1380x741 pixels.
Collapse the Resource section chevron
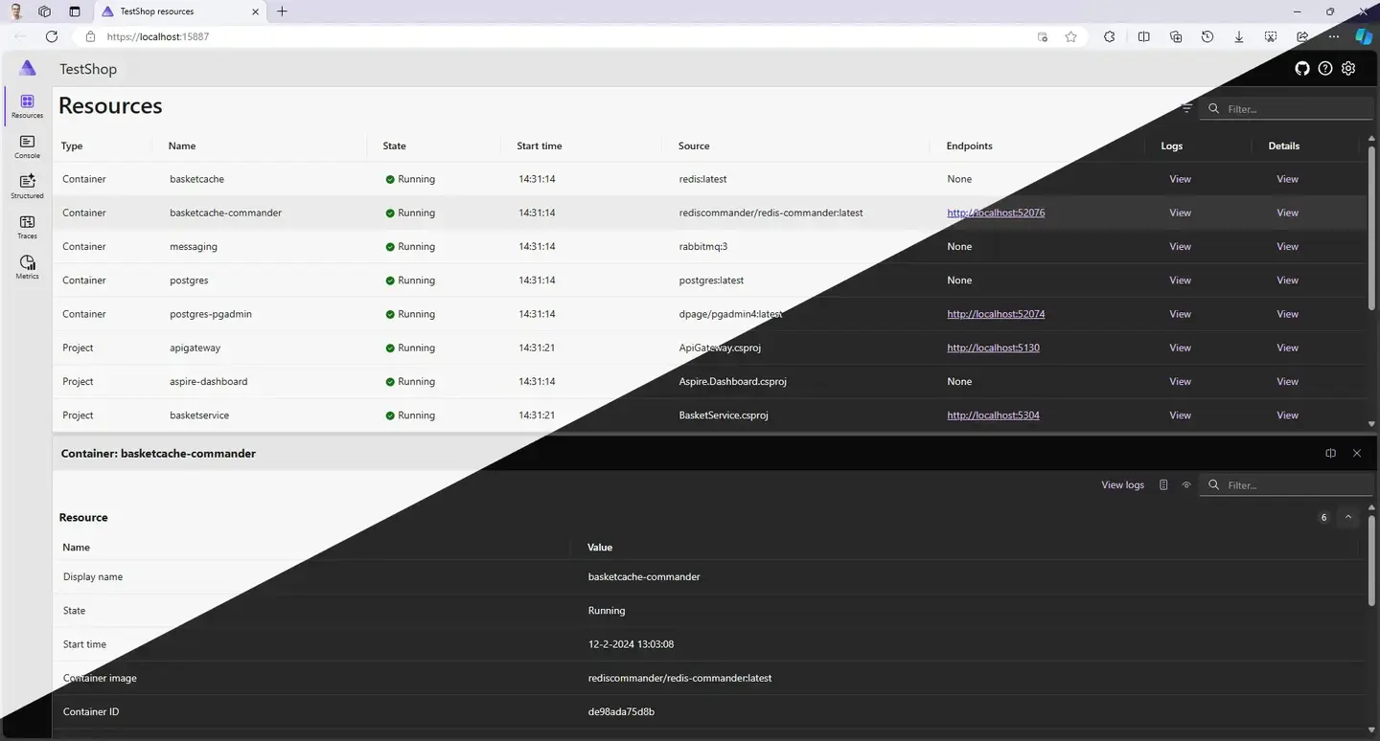pos(1348,517)
